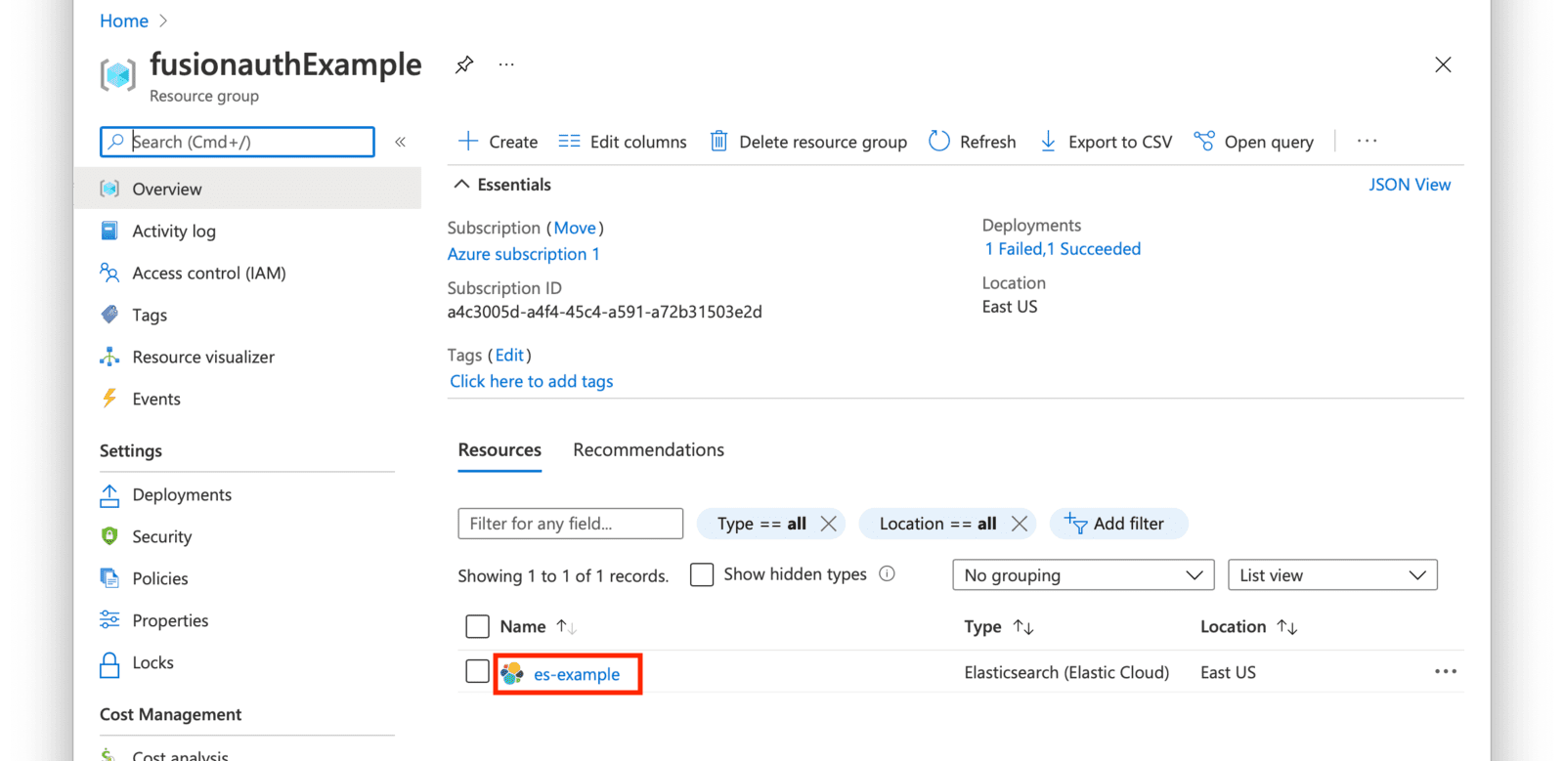Image resolution: width=1564 pixels, height=761 pixels.
Task: Open the toolbar overflow ellipsis menu
Action: click(x=1367, y=142)
